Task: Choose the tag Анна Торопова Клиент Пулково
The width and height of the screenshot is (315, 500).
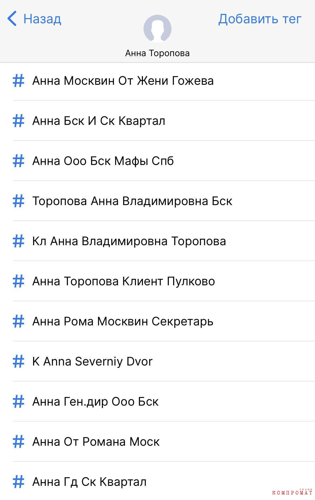Action: click(x=164, y=281)
